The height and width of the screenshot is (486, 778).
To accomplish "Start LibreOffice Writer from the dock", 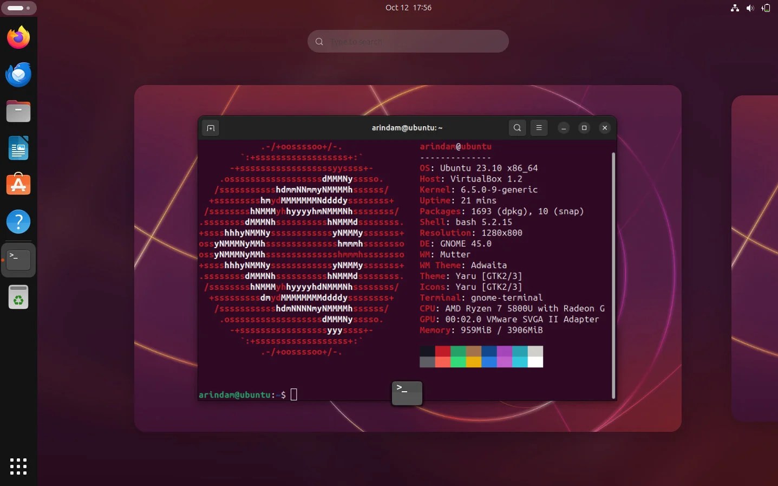I will (18, 148).
